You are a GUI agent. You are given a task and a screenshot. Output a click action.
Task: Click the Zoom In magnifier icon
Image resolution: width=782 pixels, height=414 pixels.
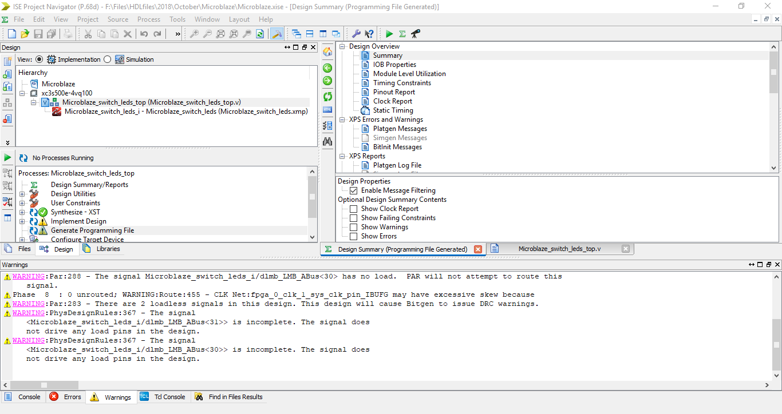pos(195,34)
